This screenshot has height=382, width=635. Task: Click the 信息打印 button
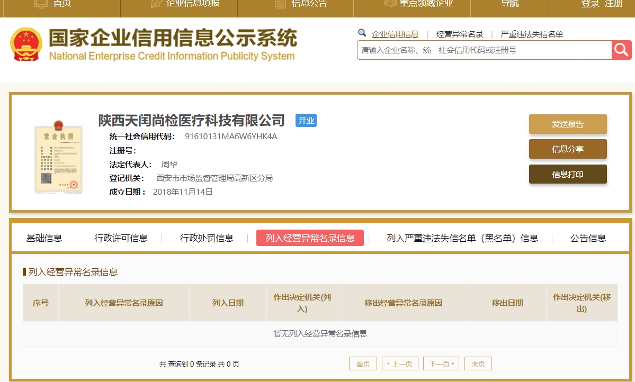[568, 174]
